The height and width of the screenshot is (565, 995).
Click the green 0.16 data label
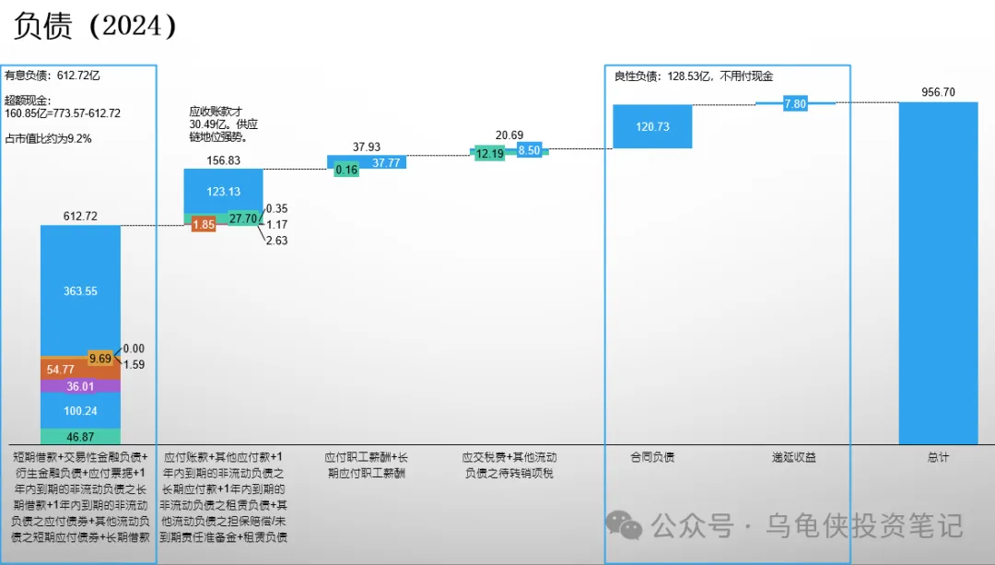pyautogui.click(x=346, y=170)
